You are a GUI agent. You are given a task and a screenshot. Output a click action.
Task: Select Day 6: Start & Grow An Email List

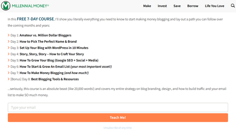[61, 67]
